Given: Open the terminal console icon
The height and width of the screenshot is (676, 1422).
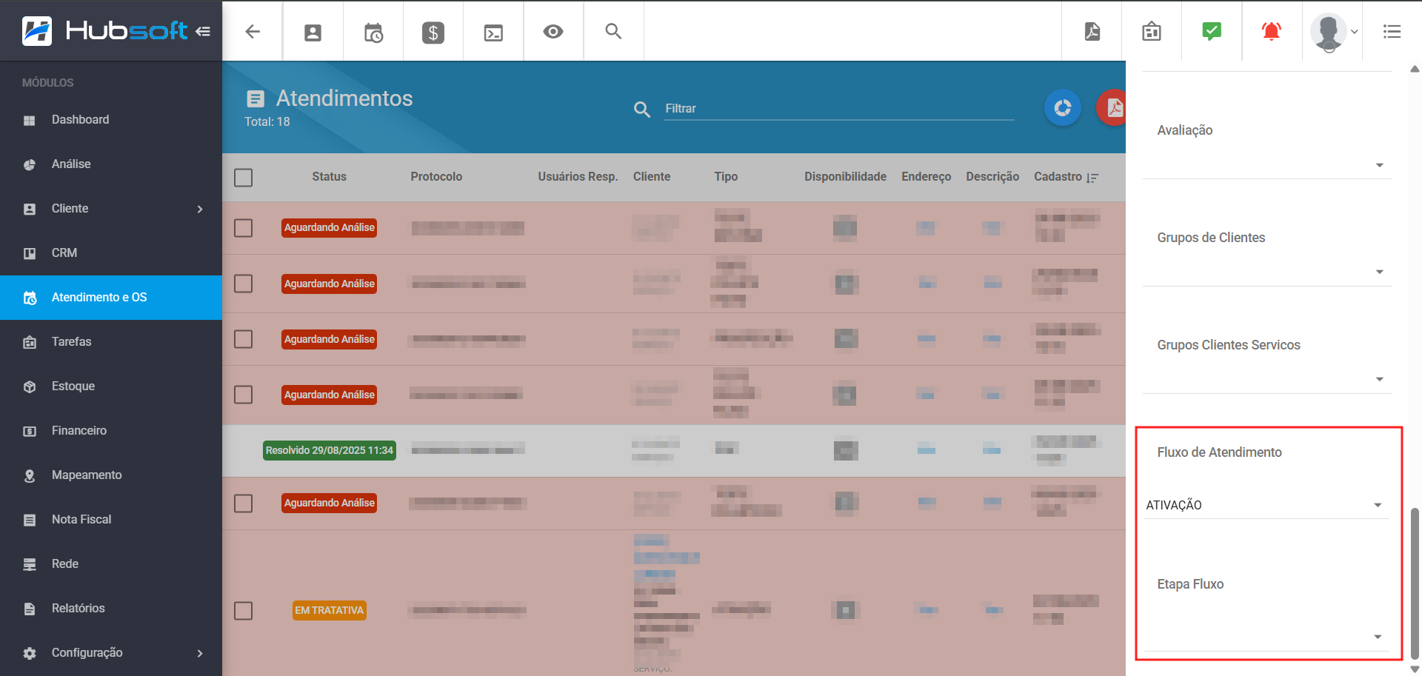Looking at the screenshot, I should [x=493, y=32].
